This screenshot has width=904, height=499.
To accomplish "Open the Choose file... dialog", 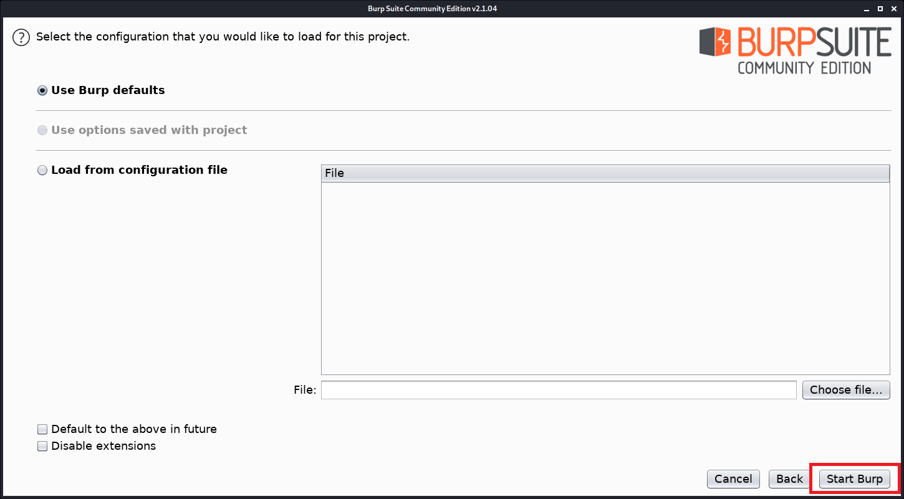I will (x=846, y=390).
